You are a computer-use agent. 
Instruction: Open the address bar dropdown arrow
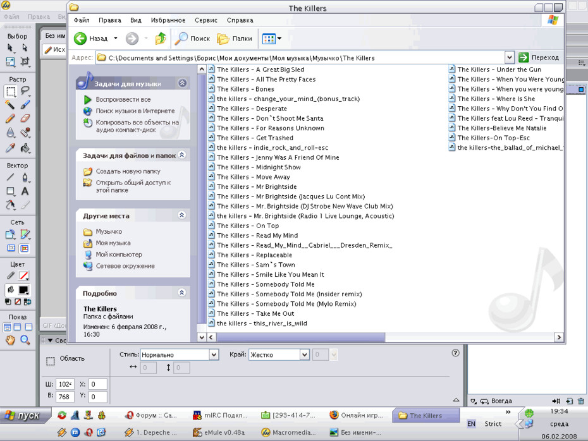point(509,57)
